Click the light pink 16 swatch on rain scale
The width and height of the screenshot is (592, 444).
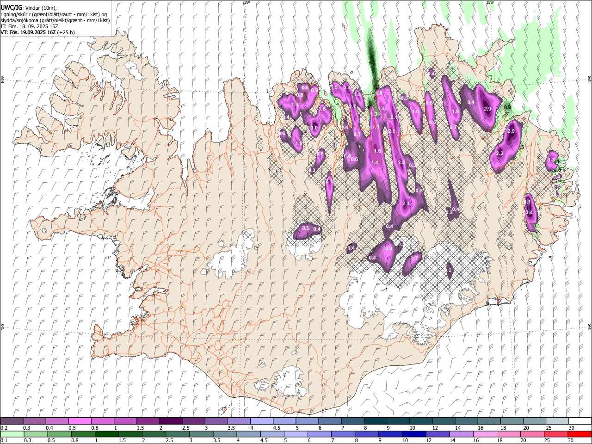tap(484, 434)
